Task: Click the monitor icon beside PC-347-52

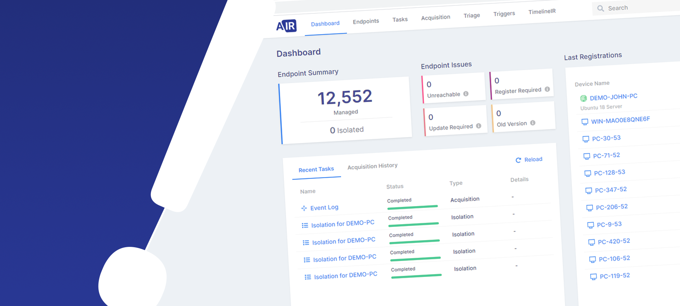Action: 589,191
